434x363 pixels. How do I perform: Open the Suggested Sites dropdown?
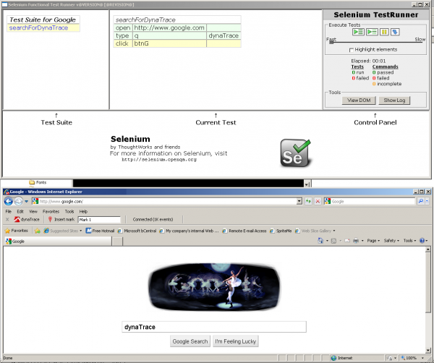click(x=63, y=231)
